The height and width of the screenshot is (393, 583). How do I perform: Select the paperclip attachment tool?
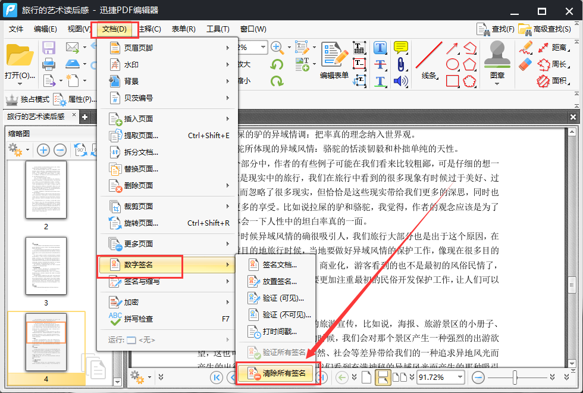pos(400,64)
